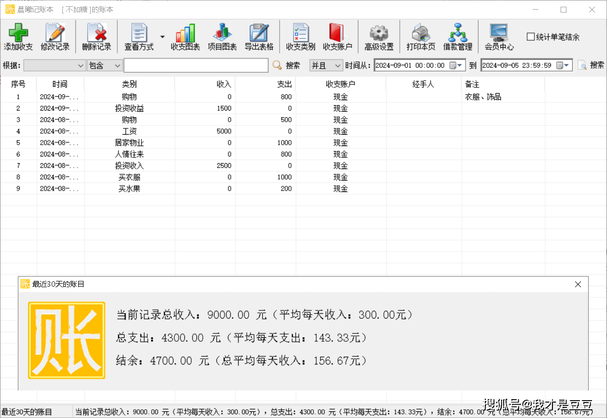Click the 导出表格 export icon
Screen dimensions: 607x418
pyautogui.click(x=259, y=36)
